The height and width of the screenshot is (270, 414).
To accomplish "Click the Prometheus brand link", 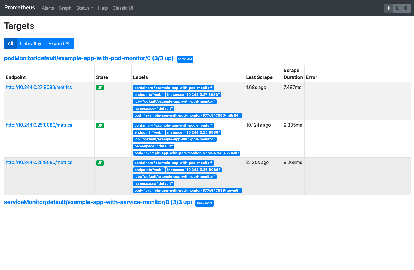I will click(x=20, y=8).
